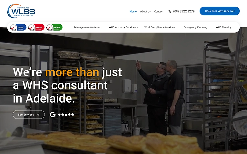Viewport: 247px width, 154px height.
Task: Click the green ISO 14001 certified badge
Action: pos(54,27)
